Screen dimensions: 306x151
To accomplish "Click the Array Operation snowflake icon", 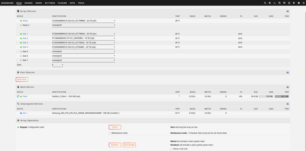I will (18, 121).
